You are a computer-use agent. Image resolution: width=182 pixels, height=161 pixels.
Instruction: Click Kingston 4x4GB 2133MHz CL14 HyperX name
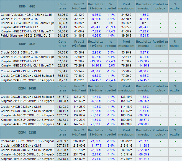click(27, 115)
